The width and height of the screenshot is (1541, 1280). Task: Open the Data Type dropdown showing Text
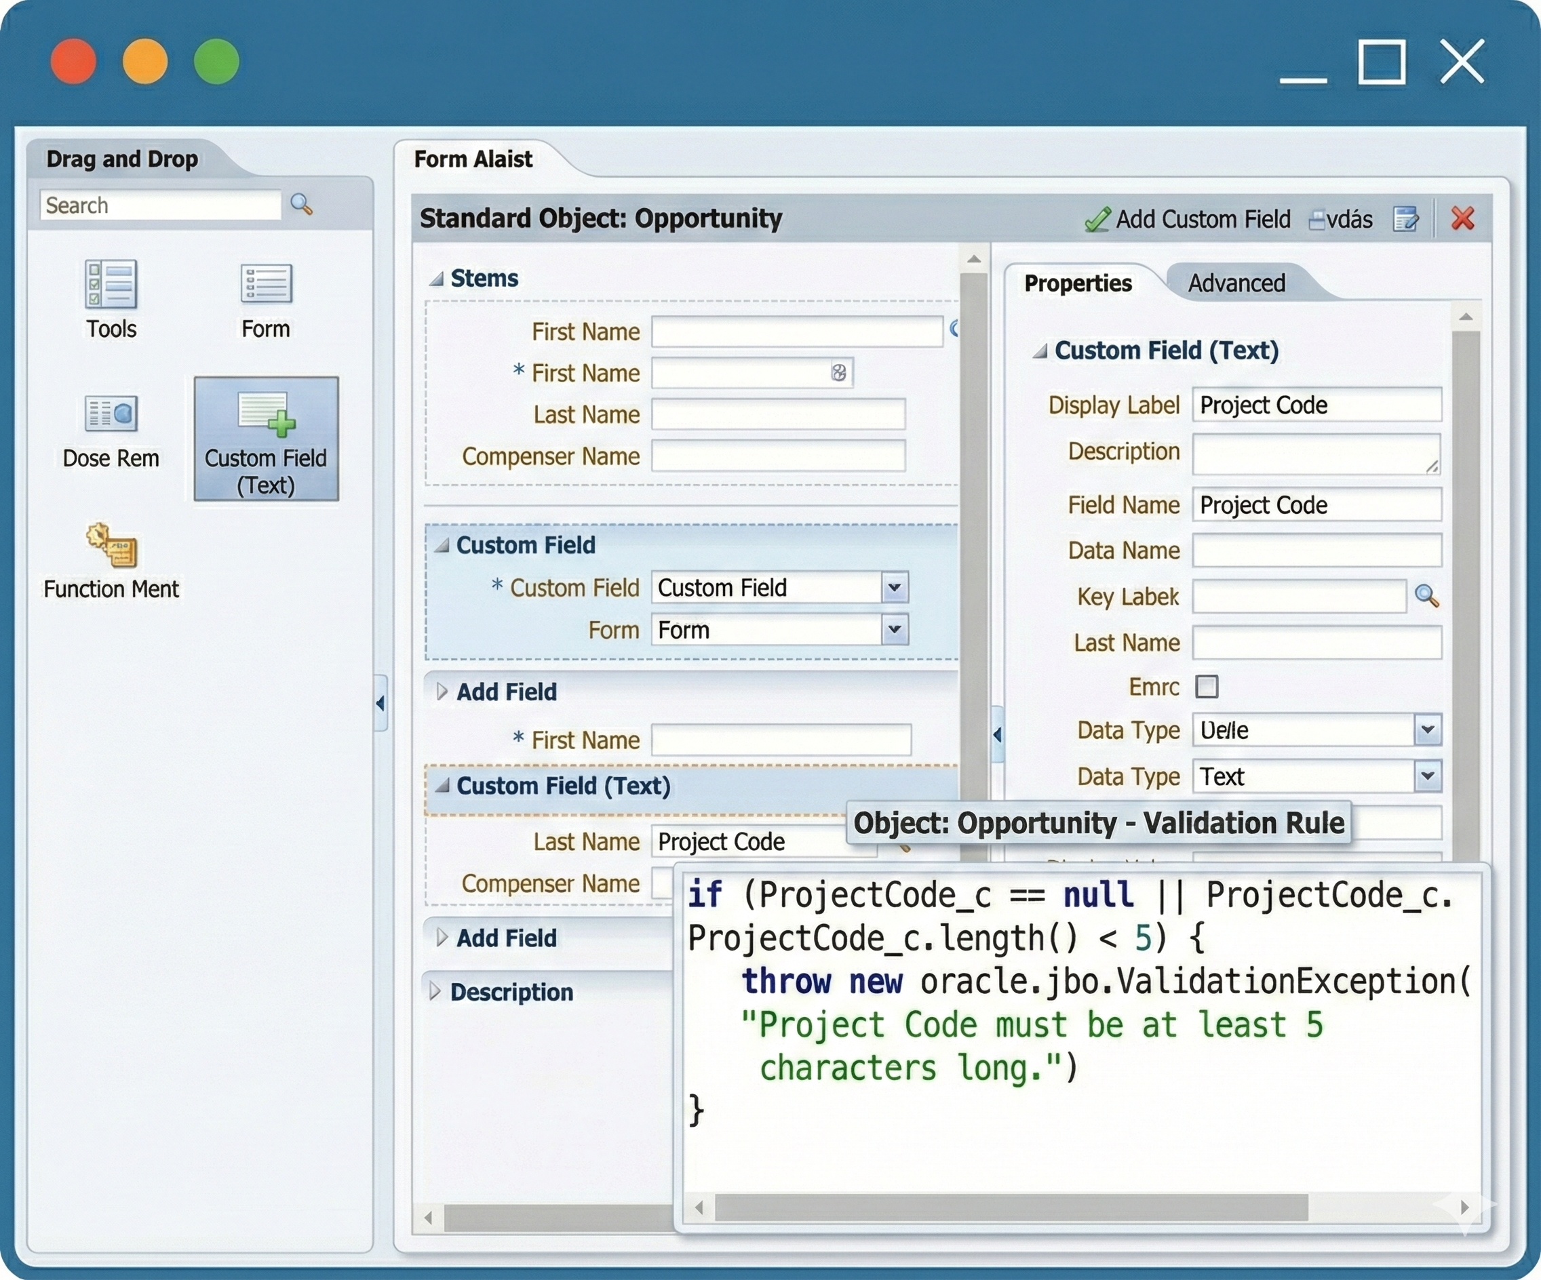pyautogui.click(x=1427, y=776)
